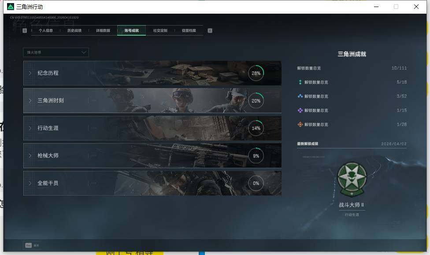The width and height of the screenshot is (430, 255).
Task: Expand the 三角洲时刻 achievement category
Action: pyautogui.click(x=152, y=100)
